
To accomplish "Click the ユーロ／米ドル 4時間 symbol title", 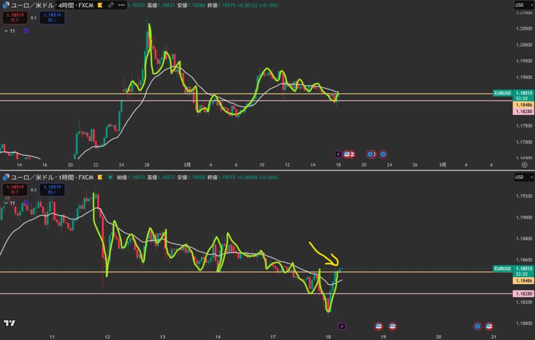I will tap(52, 5).
